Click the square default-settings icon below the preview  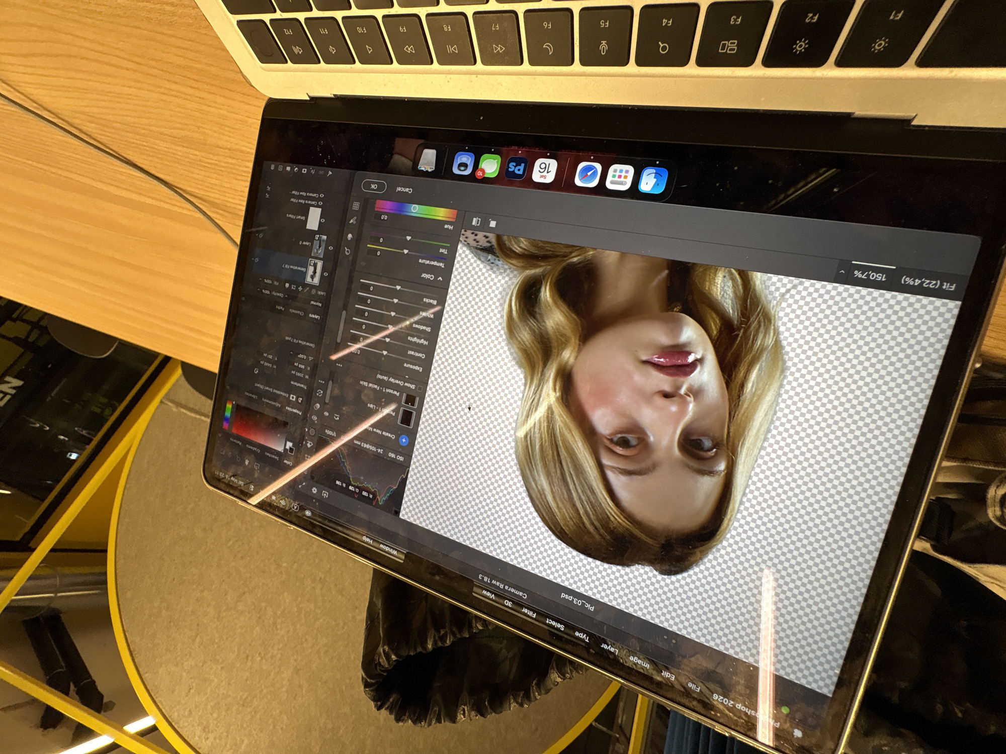pos(492,224)
